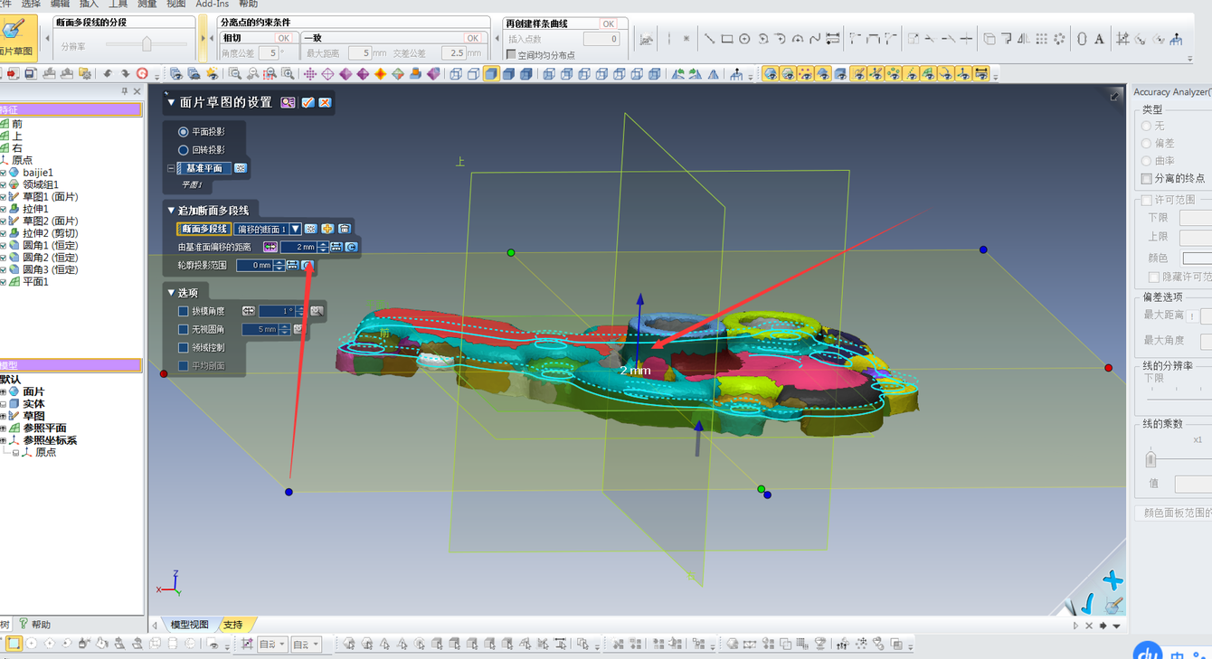Click the large blue plus icon in viewport corner

point(1113,579)
